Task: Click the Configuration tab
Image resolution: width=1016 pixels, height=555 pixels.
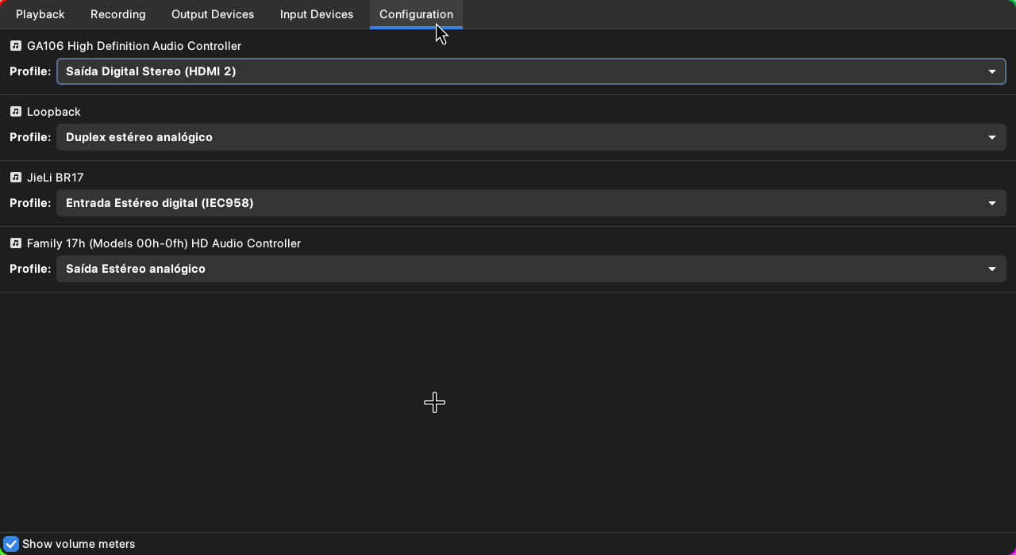Action: (x=416, y=14)
